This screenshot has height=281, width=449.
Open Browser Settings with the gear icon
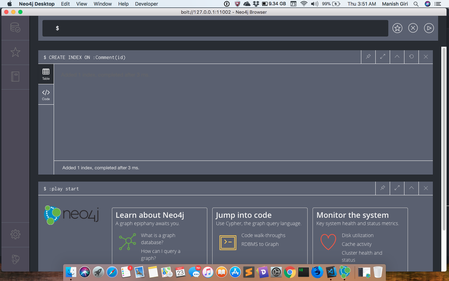15,234
